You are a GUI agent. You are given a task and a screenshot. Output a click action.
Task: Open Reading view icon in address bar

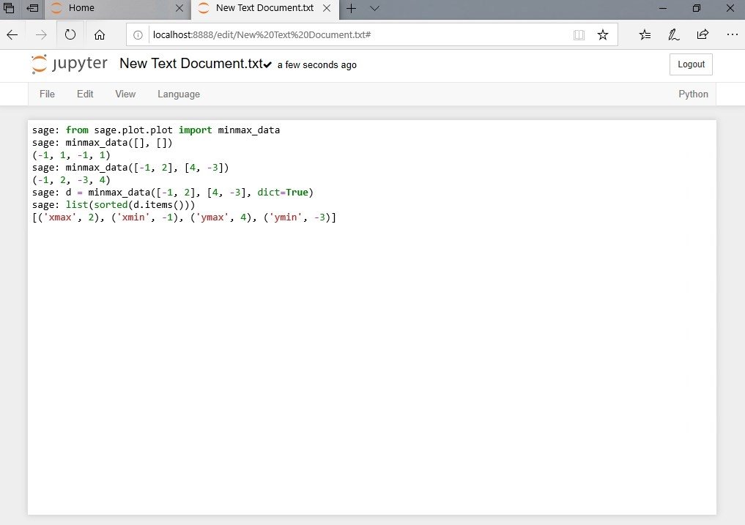tap(579, 34)
